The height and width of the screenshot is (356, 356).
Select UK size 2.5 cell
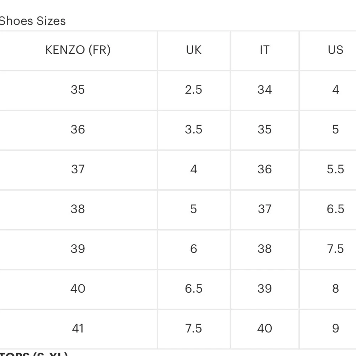(x=194, y=90)
